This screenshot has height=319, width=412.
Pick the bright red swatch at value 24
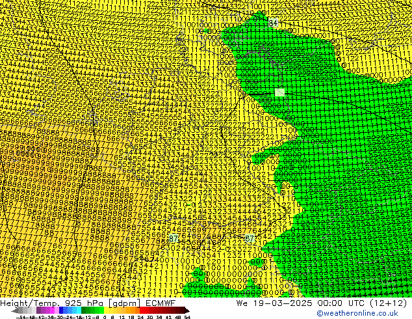142,311
